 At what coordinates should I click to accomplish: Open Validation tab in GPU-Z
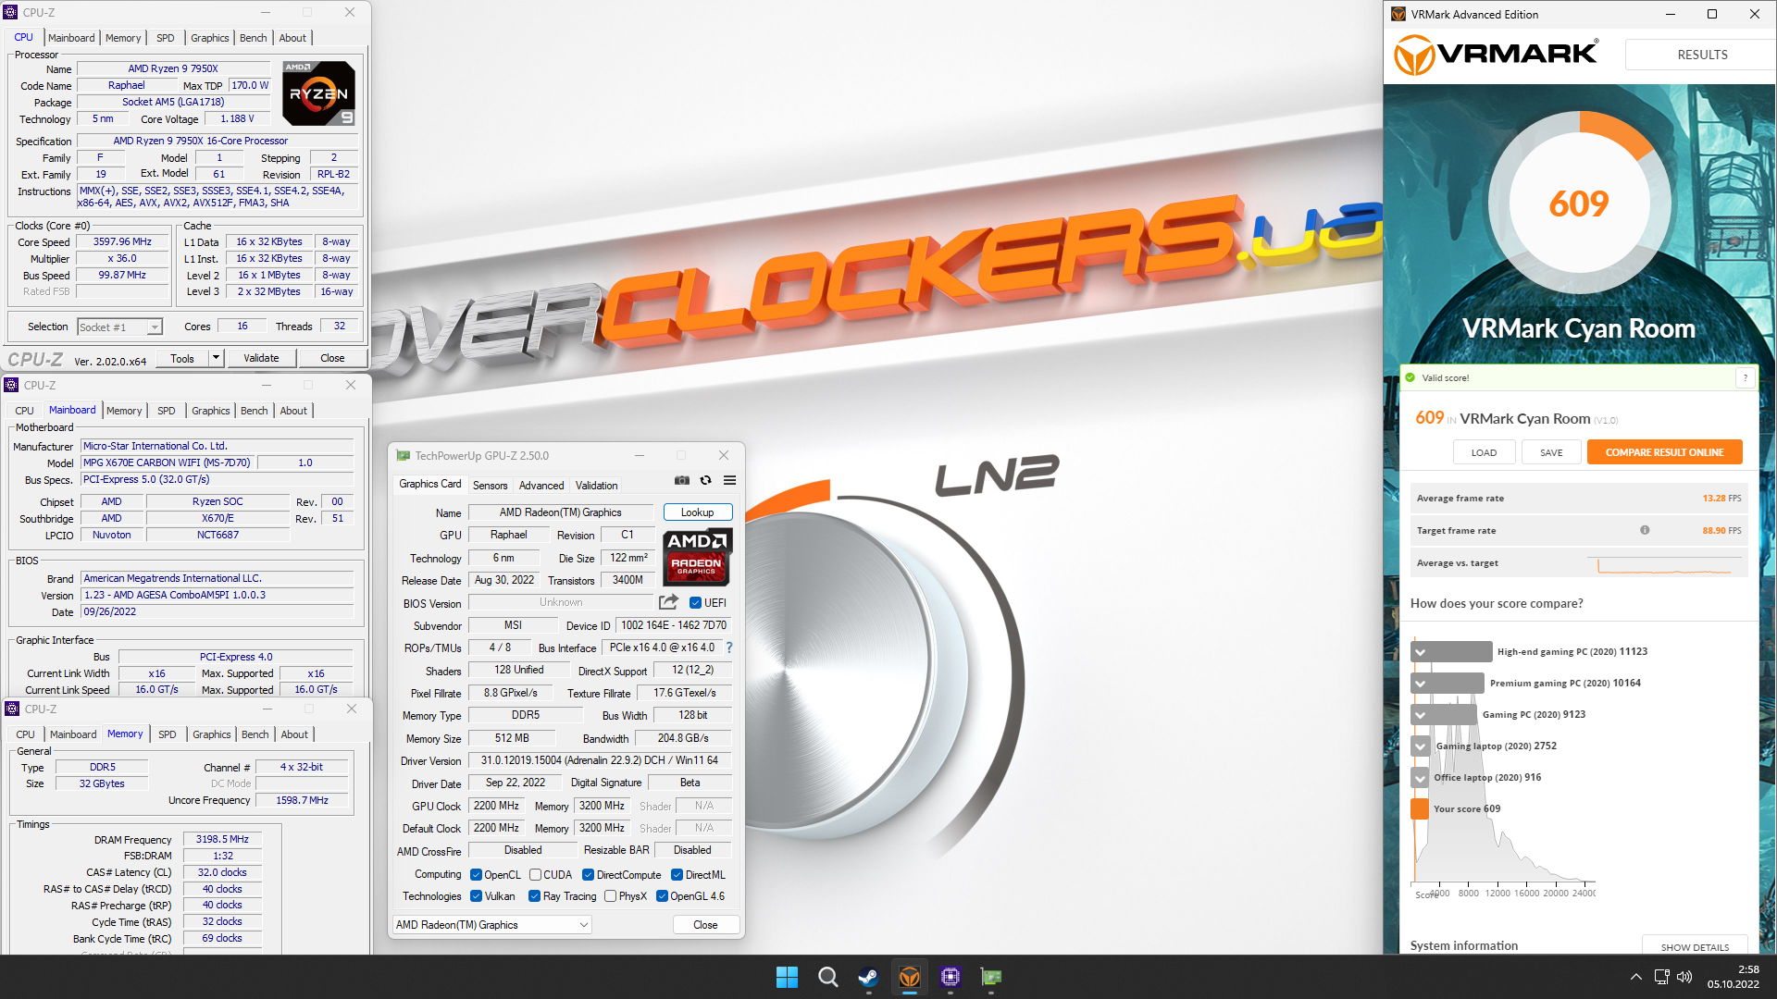[596, 486]
